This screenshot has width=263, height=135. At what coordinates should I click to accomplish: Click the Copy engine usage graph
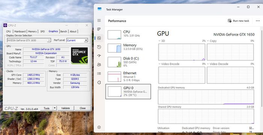click(230, 52)
